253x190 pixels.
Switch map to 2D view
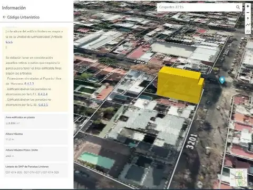[x=248, y=31]
